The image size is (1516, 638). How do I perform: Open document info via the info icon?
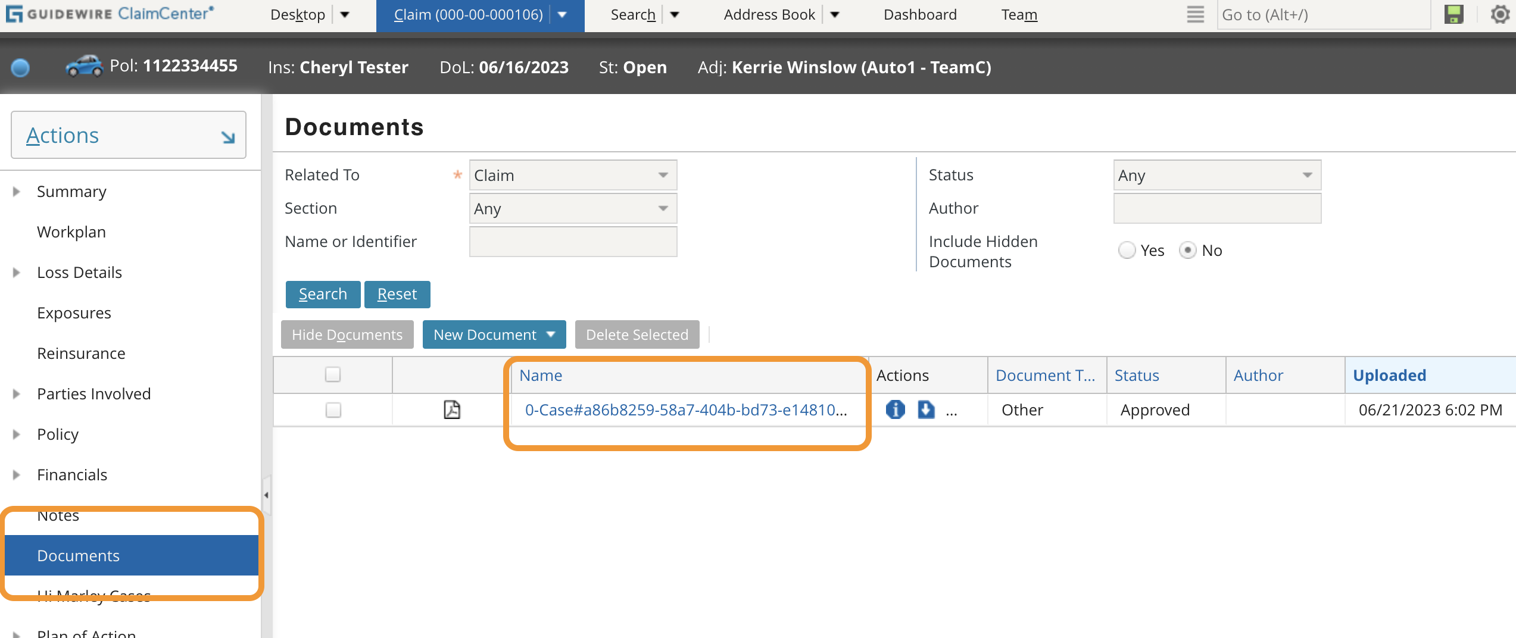[895, 409]
